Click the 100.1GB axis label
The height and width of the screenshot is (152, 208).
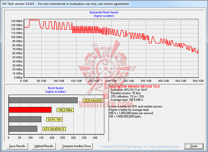tap(59, 81)
